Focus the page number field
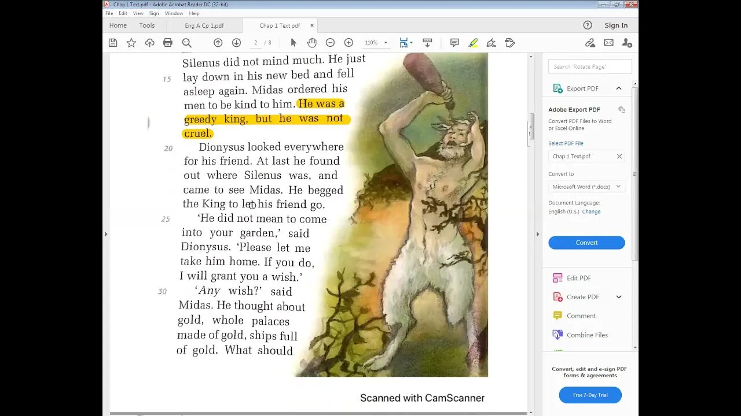 point(255,43)
